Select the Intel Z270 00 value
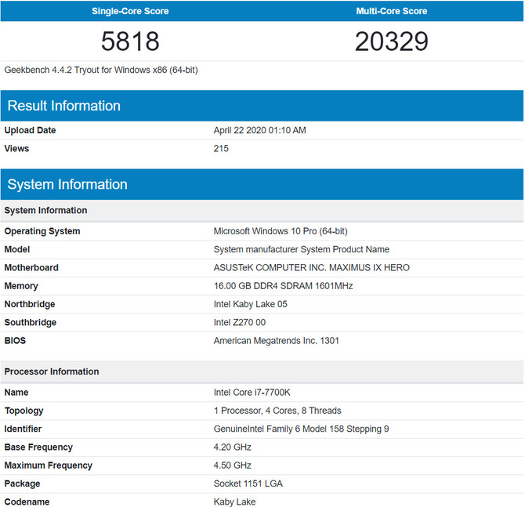The height and width of the screenshot is (507, 525). pos(240,323)
